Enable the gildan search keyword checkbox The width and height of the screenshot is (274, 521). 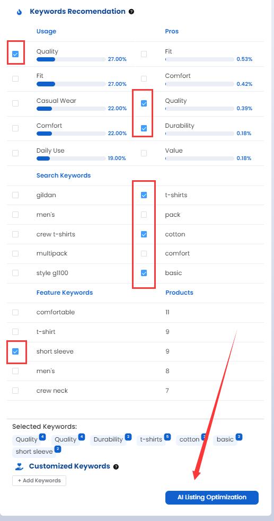tap(15, 195)
